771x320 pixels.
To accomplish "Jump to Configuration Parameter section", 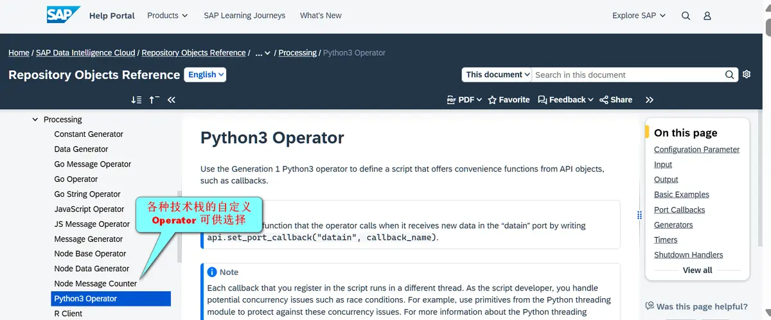I will 696,150.
